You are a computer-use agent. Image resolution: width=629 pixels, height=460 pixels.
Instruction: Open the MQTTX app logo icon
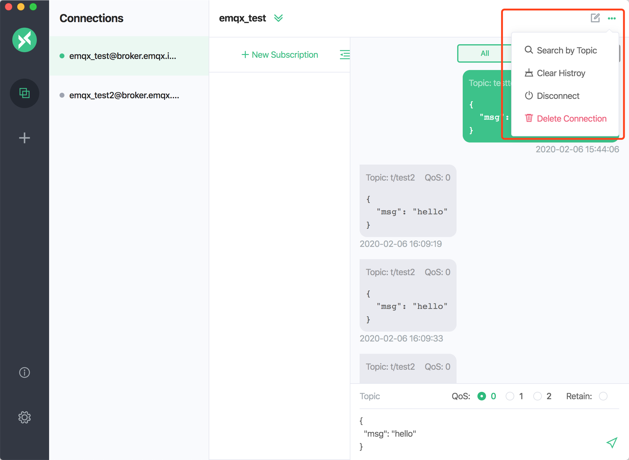[25, 40]
